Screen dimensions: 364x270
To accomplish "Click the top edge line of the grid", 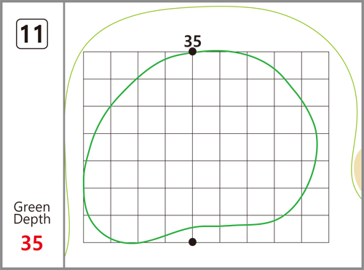I will (206, 52).
